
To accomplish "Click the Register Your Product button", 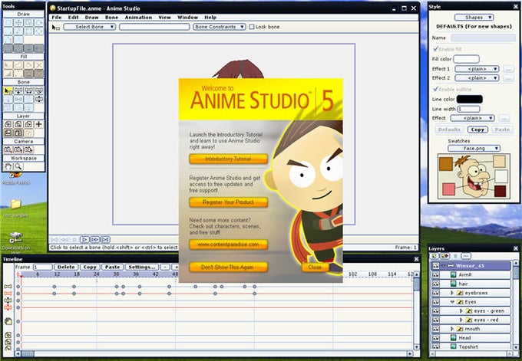I will pyautogui.click(x=229, y=202).
